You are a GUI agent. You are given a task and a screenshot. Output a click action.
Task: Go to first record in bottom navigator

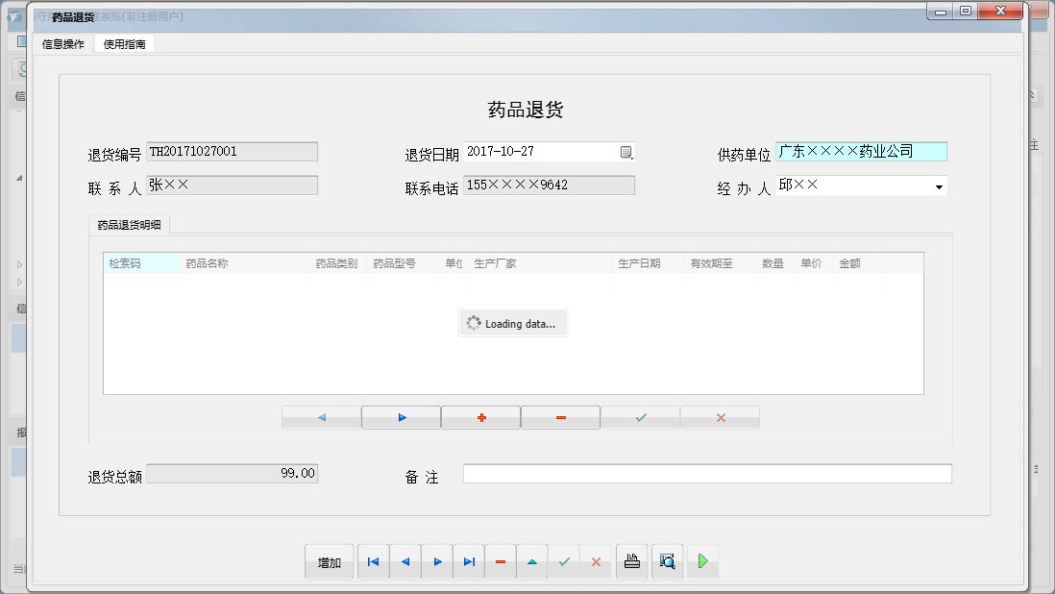tap(373, 562)
